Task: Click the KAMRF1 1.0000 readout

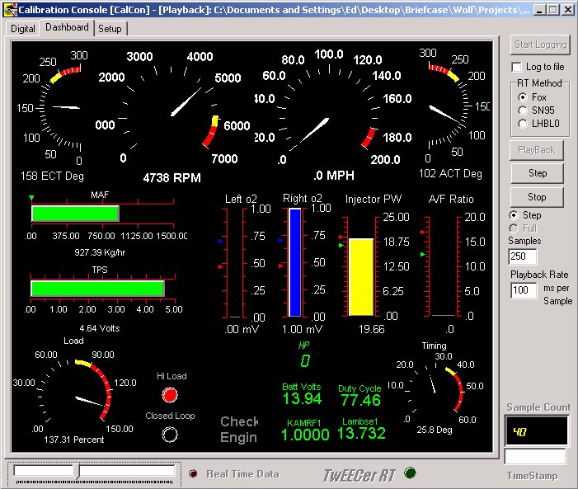Action: (x=305, y=435)
